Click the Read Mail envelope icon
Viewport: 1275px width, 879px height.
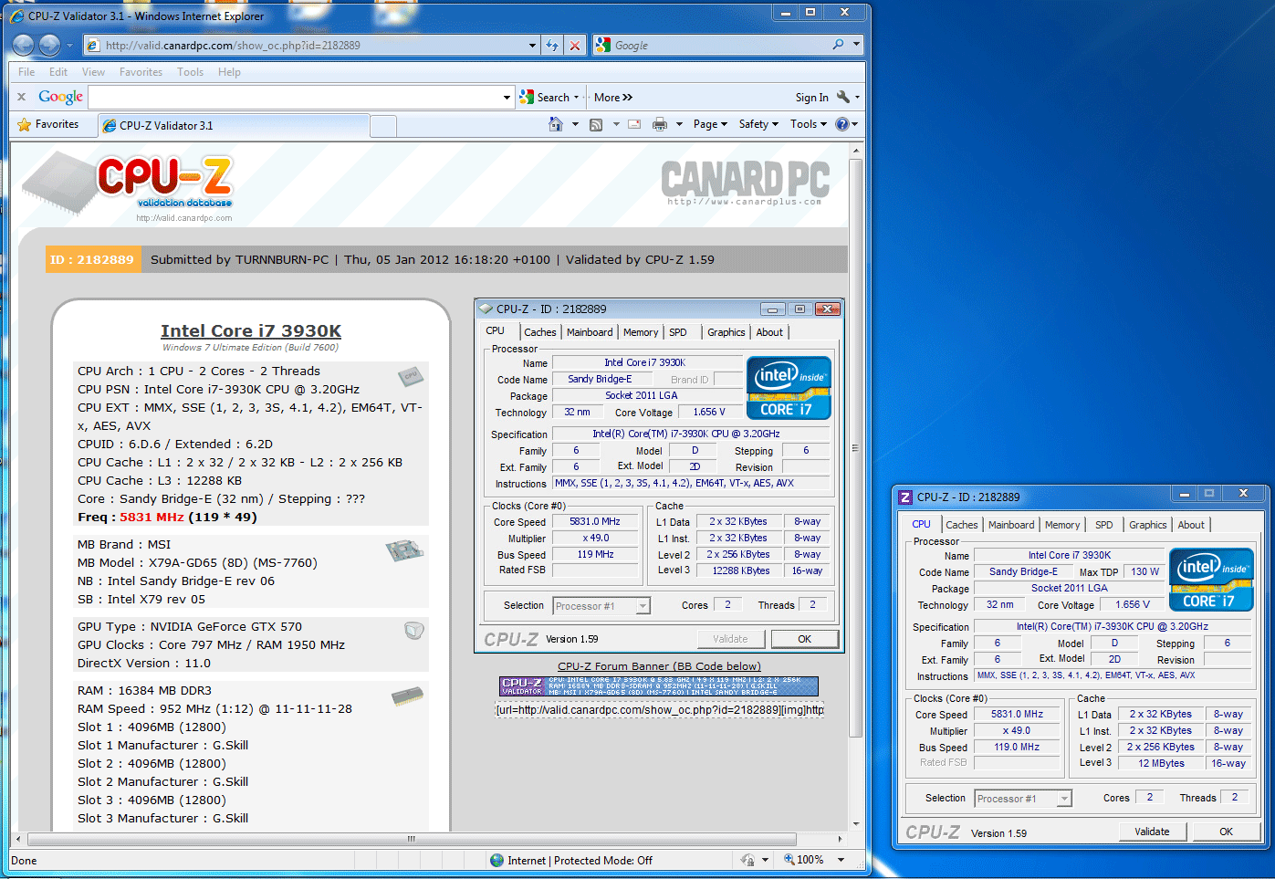click(x=634, y=124)
